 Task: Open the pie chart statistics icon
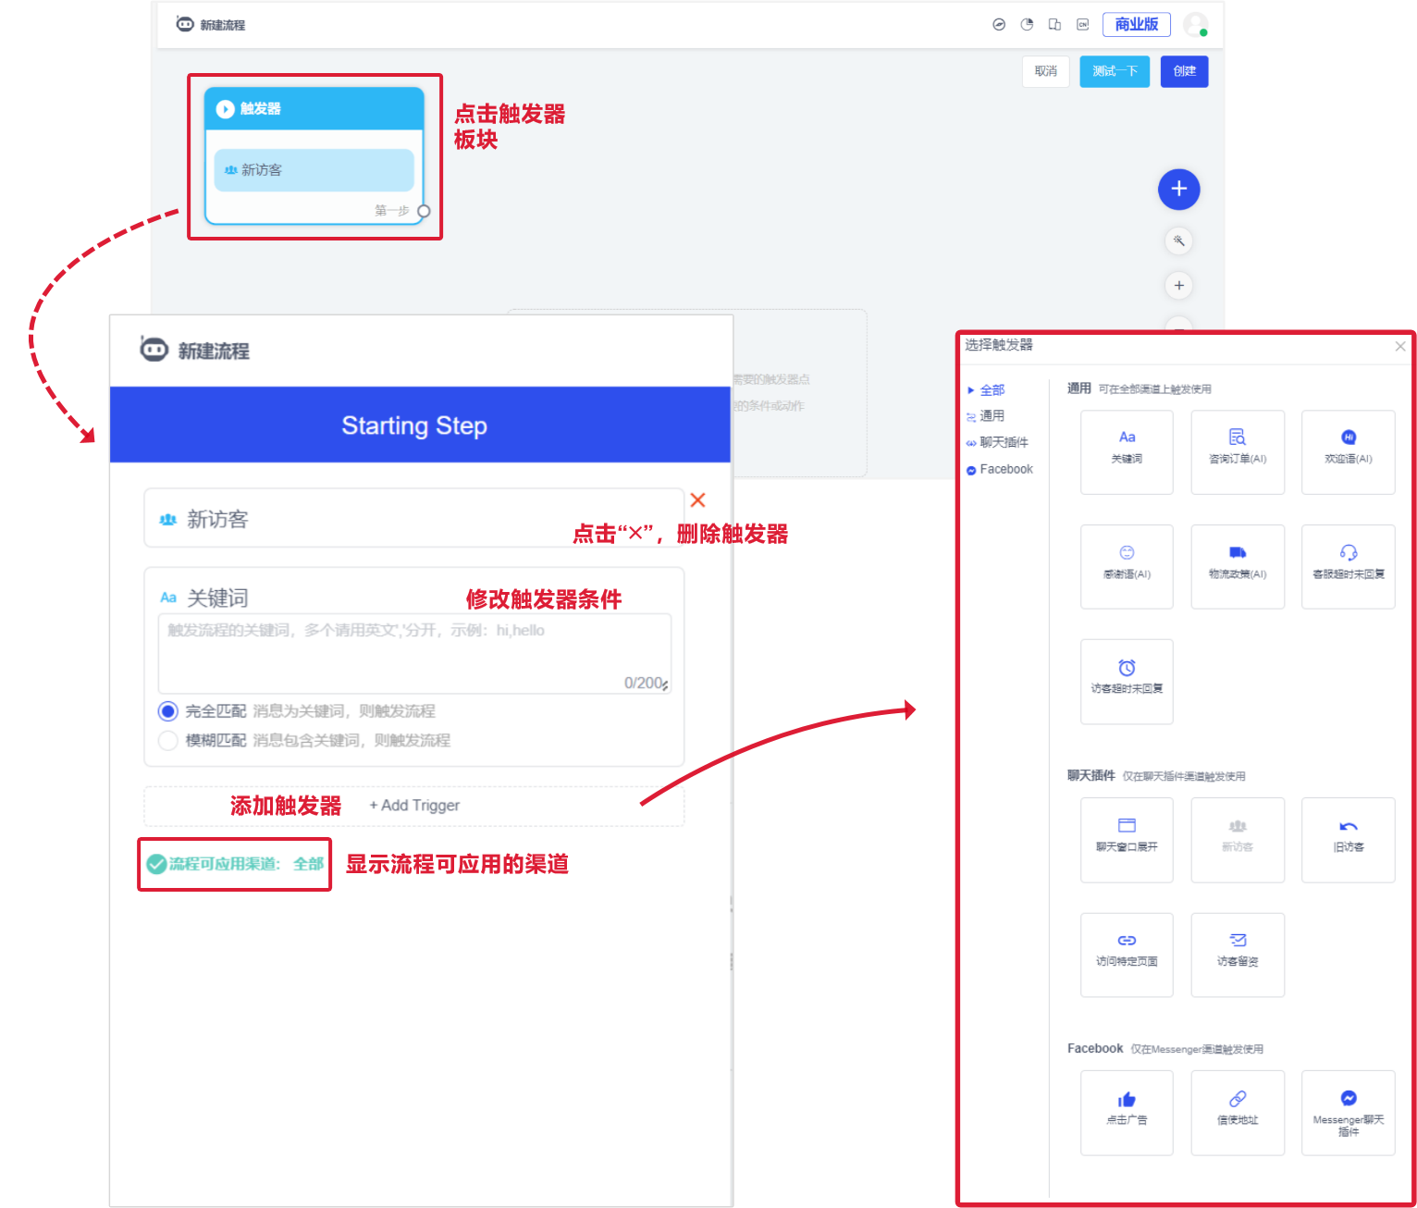coord(1027,25)
